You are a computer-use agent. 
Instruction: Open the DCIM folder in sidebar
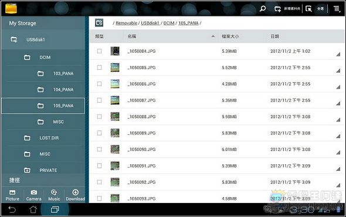[x=43, y=57]
